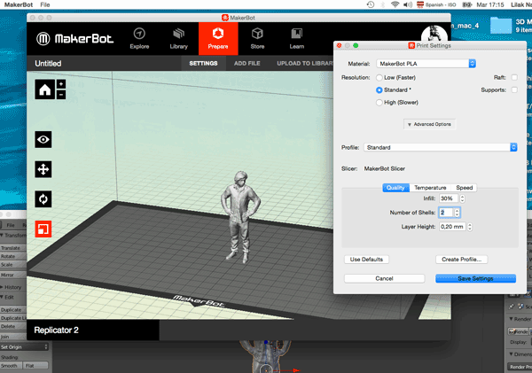Collapse Advanced Options
The width and height of the screenshot is (532, 373).
pyautogui.click(x=429, y=124)
